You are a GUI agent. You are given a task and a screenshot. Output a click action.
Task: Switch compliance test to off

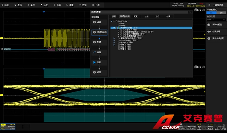click(221, 13)
